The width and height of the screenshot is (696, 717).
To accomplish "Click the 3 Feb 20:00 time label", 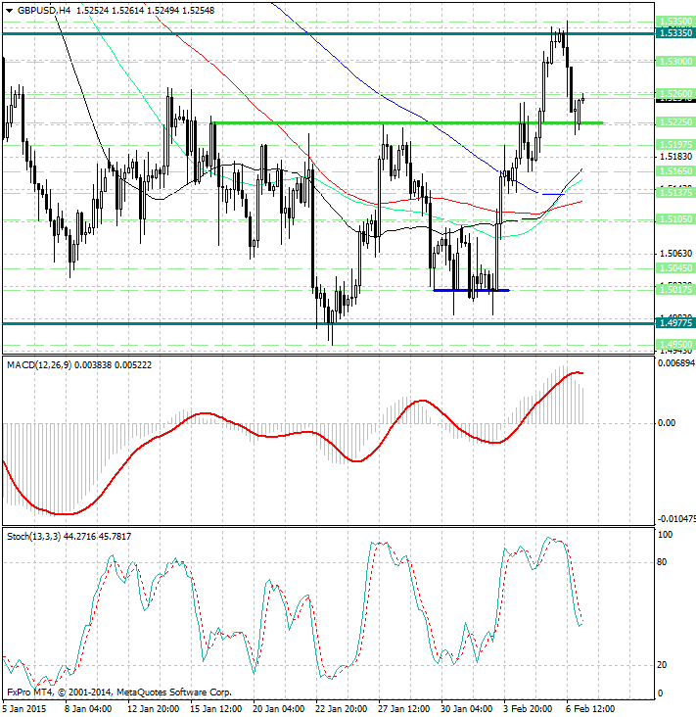I will click(x=527, y=709).
